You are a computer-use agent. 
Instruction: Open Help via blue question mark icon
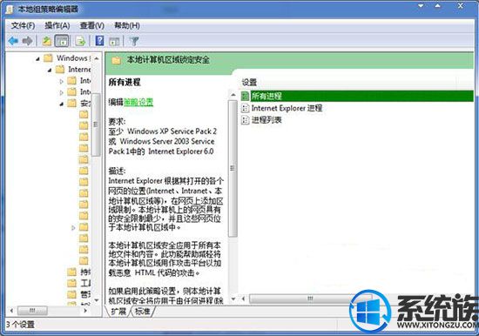pyautogui.click(x=99, y=41)
